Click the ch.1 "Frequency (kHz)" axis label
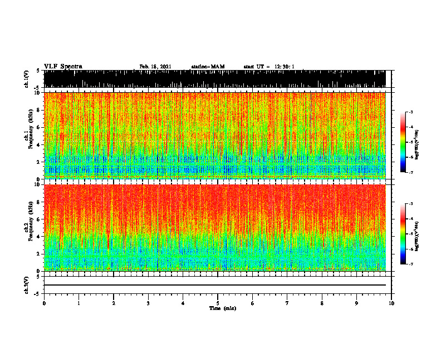 tap(31, 129)
